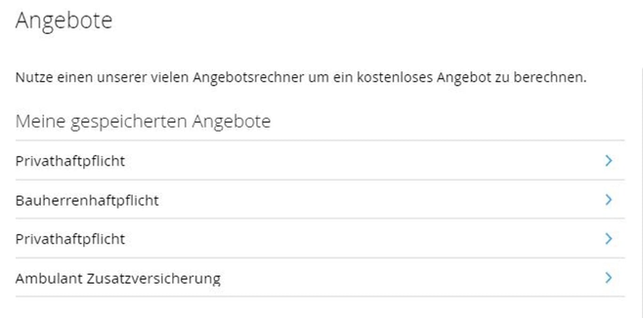
Task: Open the Ambulant Zusatzversicherung saved offer
Action: point(118,278)
